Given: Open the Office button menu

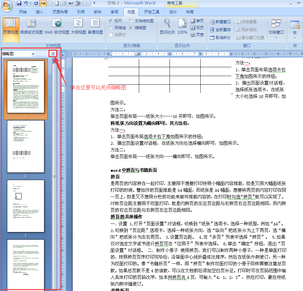Looking at the screenshot, I should point(7,6).
